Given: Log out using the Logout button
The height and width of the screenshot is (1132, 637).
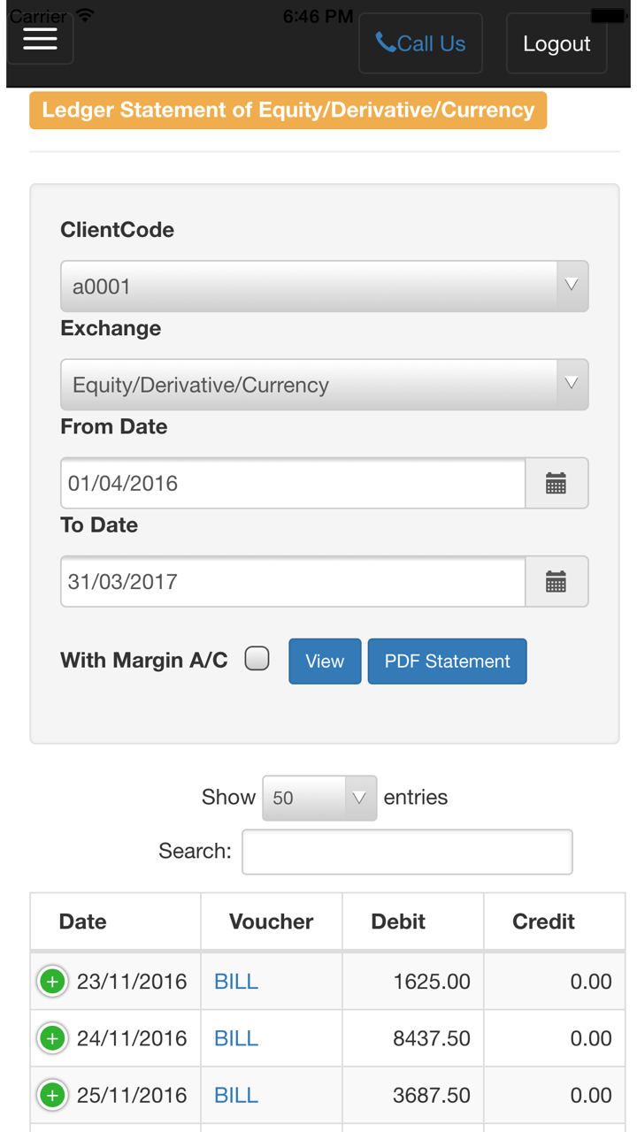Looking at the screenshot, I should [x=556, y=43].
